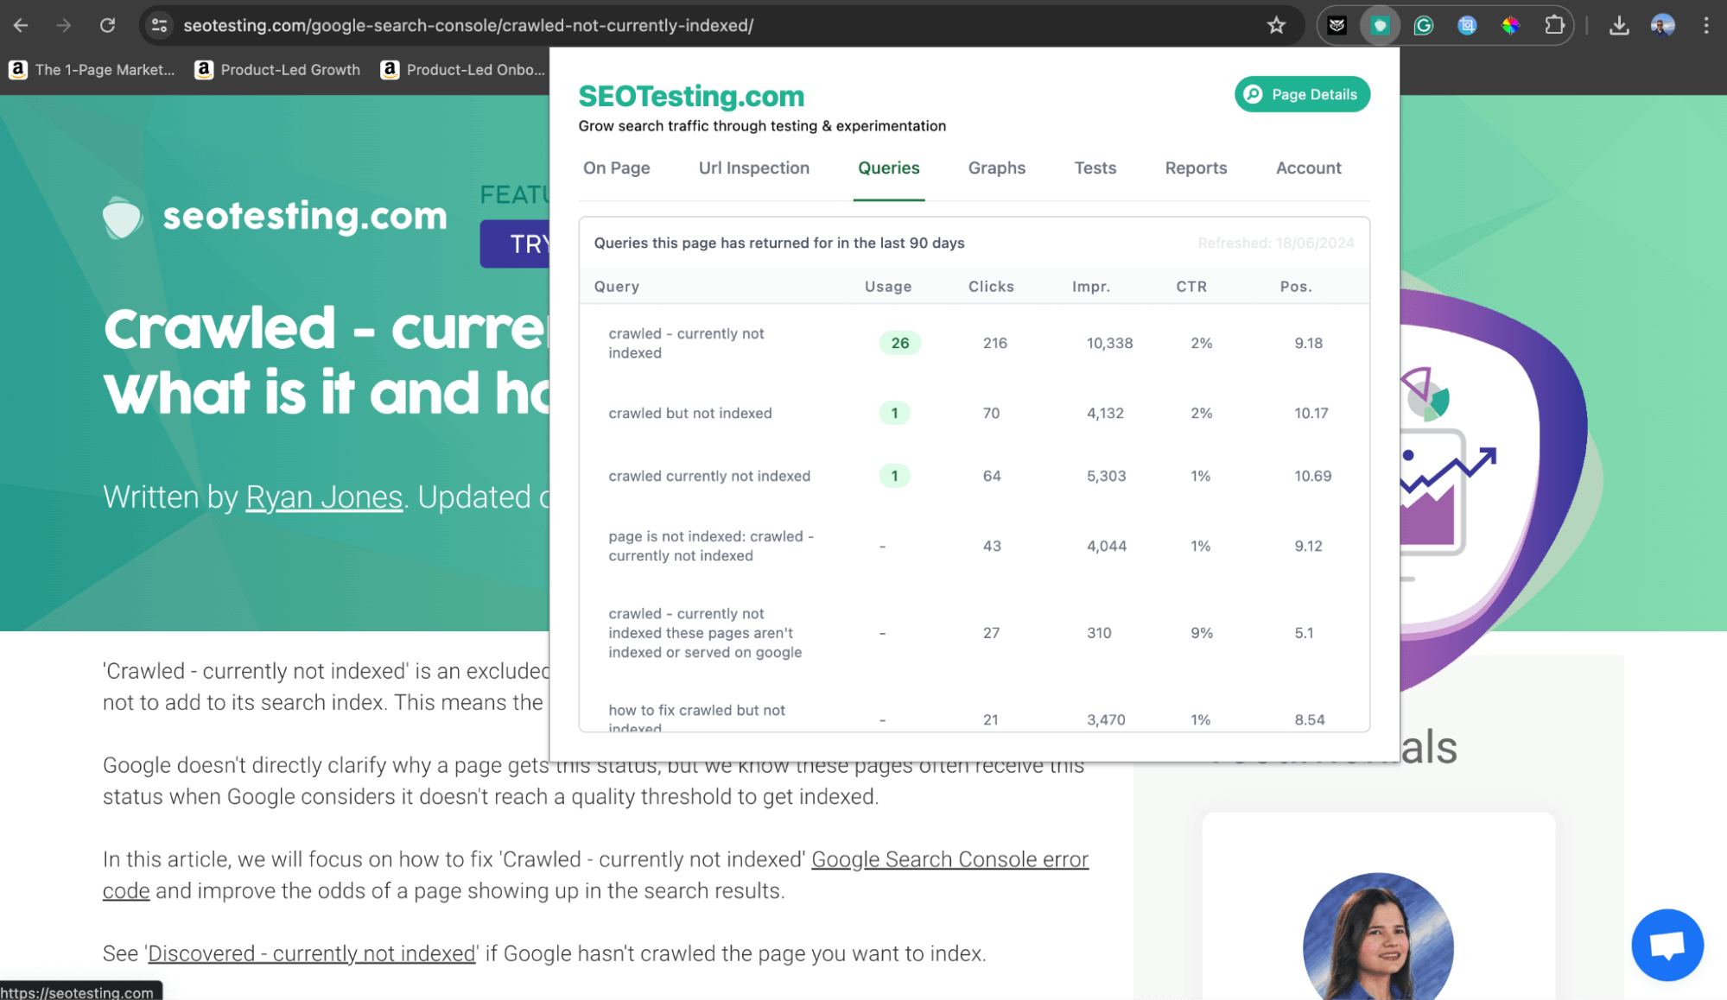
Task: Click usage badge for 'crawled but not indexed'
Action: [894, 413]
